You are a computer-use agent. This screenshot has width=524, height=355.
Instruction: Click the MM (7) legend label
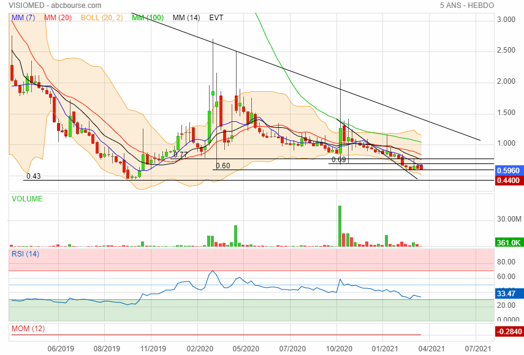[23, 18]
